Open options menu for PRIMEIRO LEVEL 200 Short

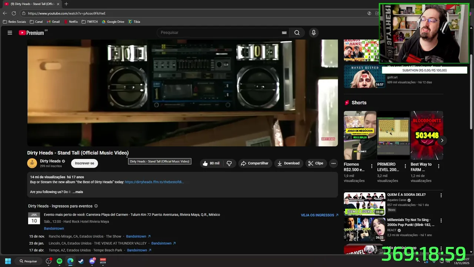coord(405,166)
